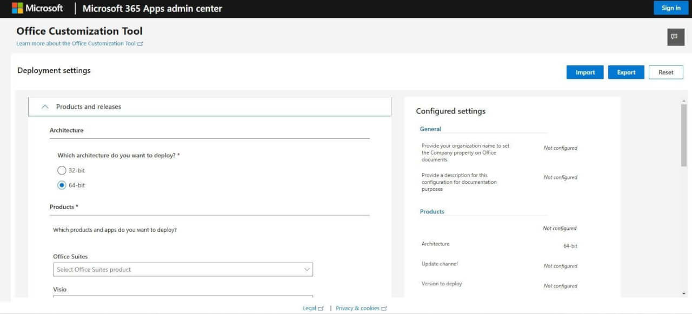Open the Select Office Suites product dropdown
Screen dimensions: 692x314
(x=183, y=269)
